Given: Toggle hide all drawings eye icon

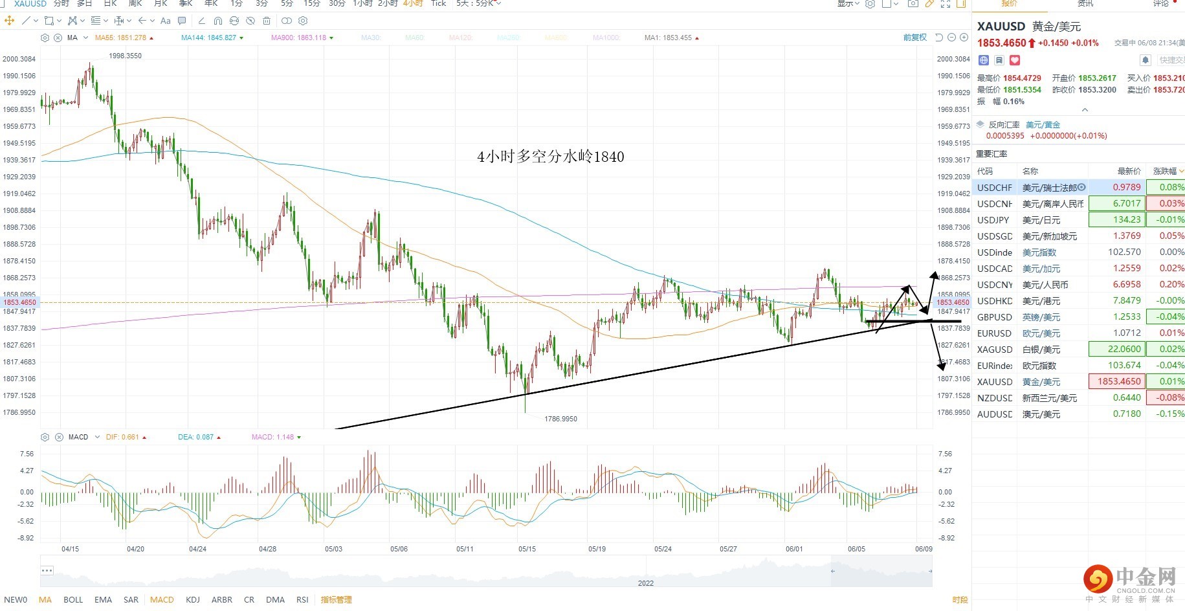Looking at the screenshot, I should [250, 21].
